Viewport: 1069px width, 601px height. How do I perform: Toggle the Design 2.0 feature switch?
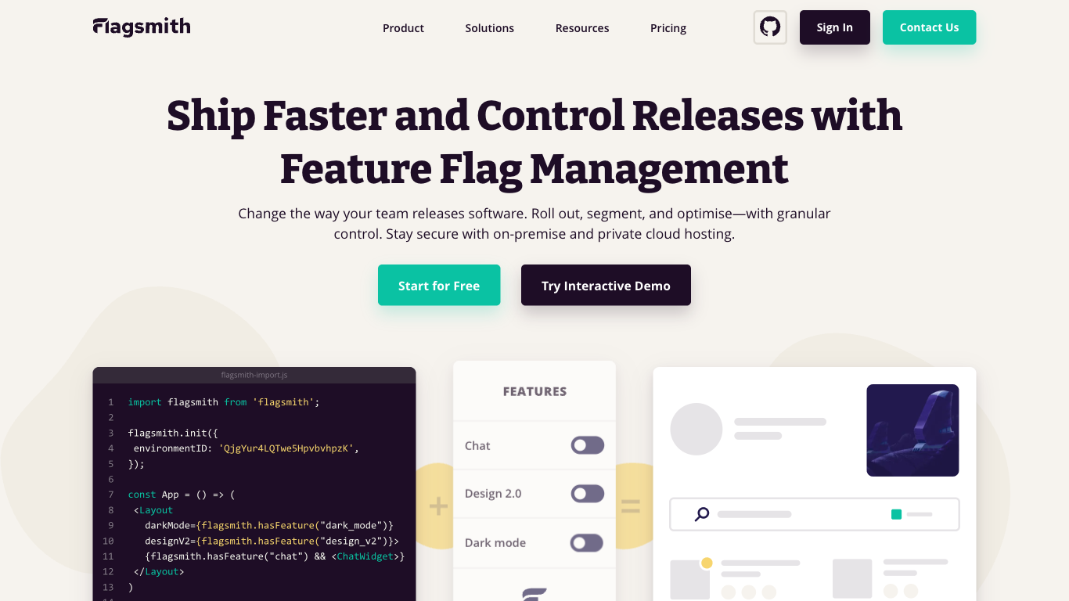pos(588,494)
